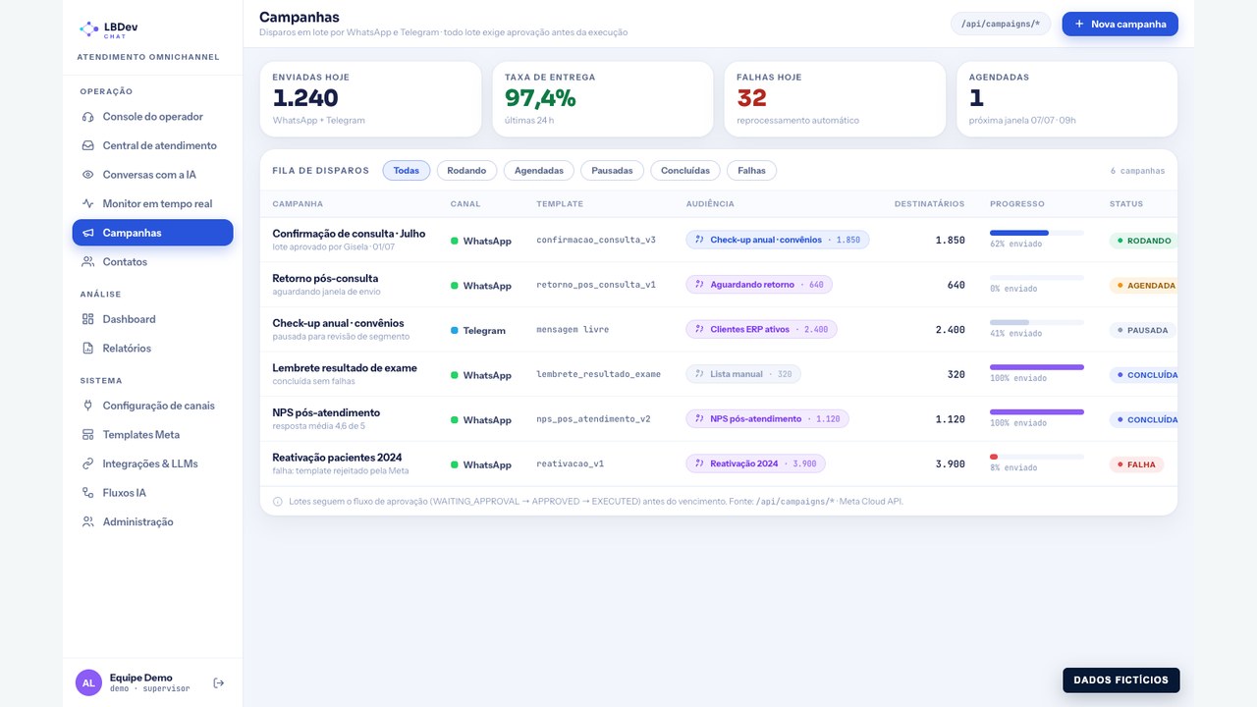1257x707 pixels.
Task: Click the Falhas hoje 32 card
Action: (835, 99)
